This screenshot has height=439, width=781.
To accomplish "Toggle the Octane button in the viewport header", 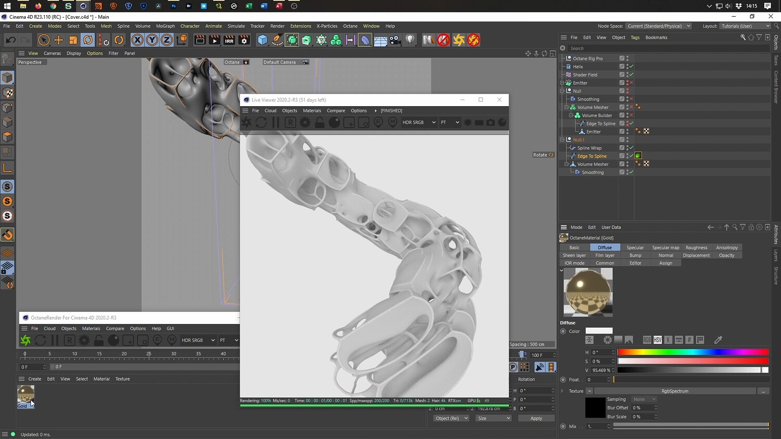I will (x=236, y=62).
